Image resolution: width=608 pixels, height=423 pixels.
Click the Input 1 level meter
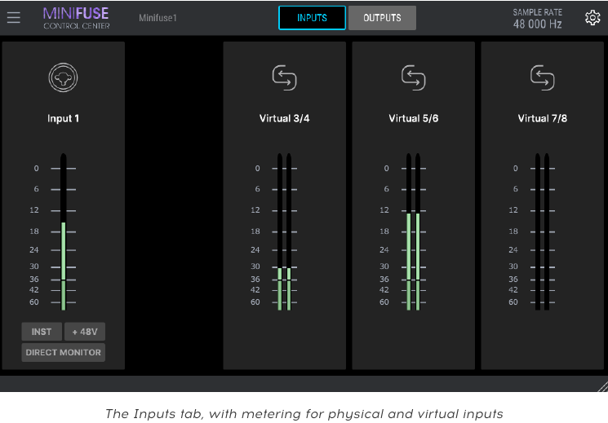pyautogui.click(x=63, y=231)
